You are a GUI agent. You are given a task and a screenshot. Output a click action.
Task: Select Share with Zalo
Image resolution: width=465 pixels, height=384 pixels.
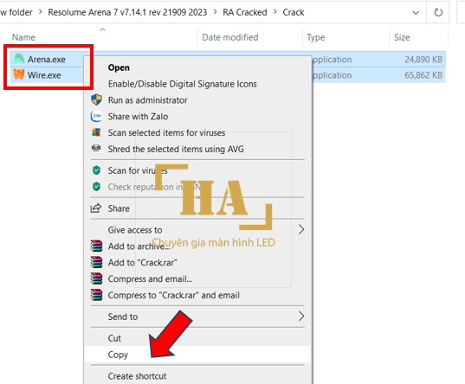(x=138, y=117)
